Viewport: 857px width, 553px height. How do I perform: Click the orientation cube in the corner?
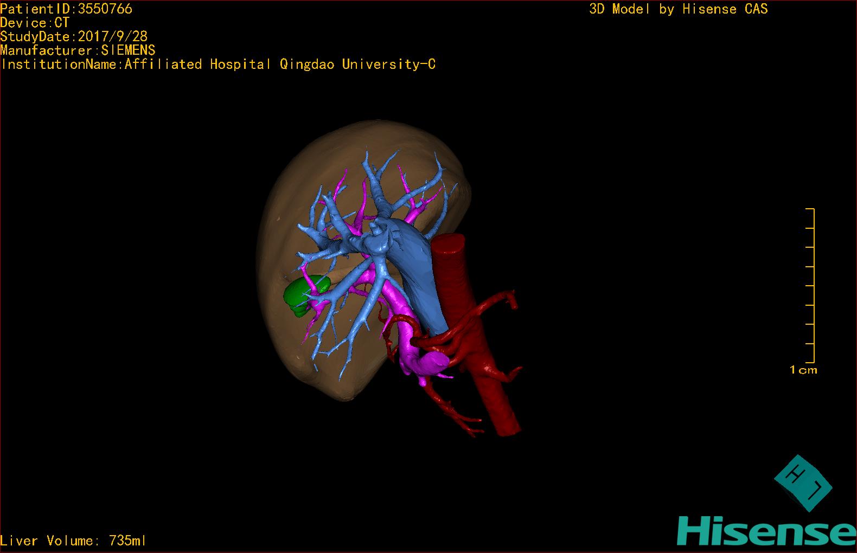pos(803,483)
